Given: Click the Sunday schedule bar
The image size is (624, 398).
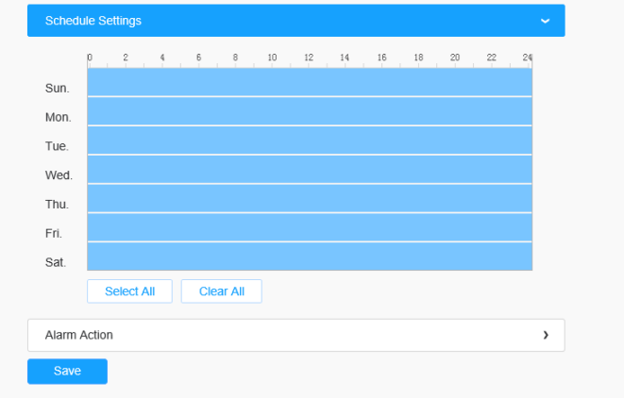Looking at the screenshot, I should tap(310, 82).
